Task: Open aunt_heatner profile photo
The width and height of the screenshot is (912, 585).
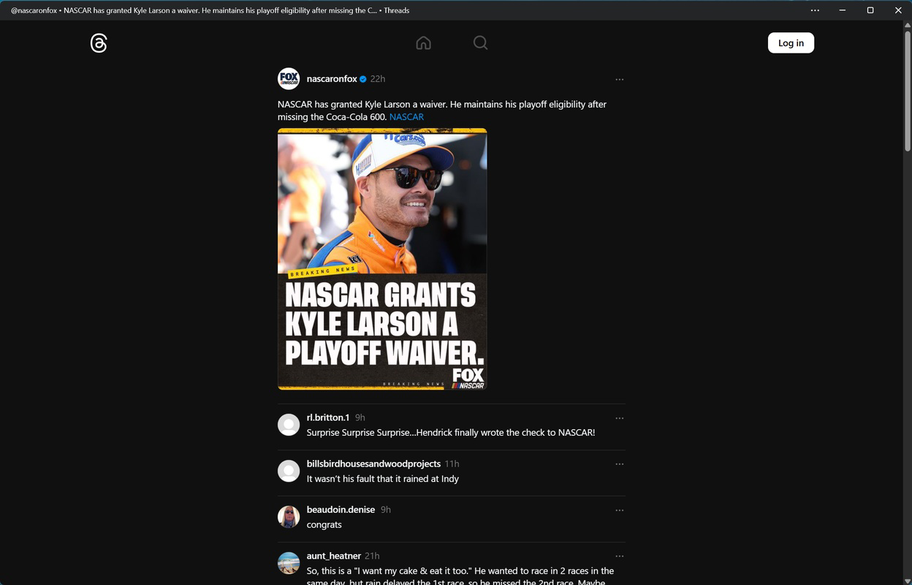Action: pos(289,563)
